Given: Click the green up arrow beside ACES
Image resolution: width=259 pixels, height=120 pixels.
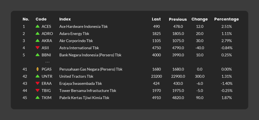Looking at the screenshot, I should (x=38, y=26).
